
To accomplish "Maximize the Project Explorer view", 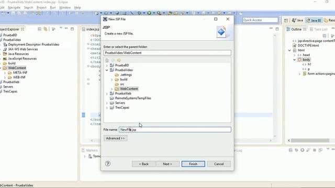I will click(72, 29).
